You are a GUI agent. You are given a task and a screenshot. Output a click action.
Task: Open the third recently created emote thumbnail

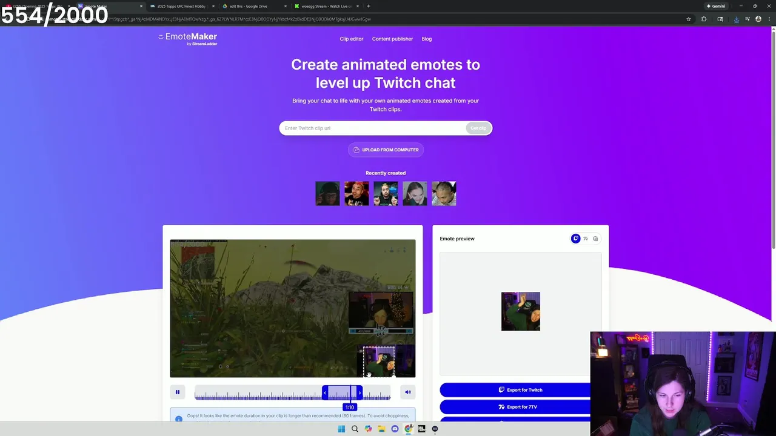[x=386, y=194]
